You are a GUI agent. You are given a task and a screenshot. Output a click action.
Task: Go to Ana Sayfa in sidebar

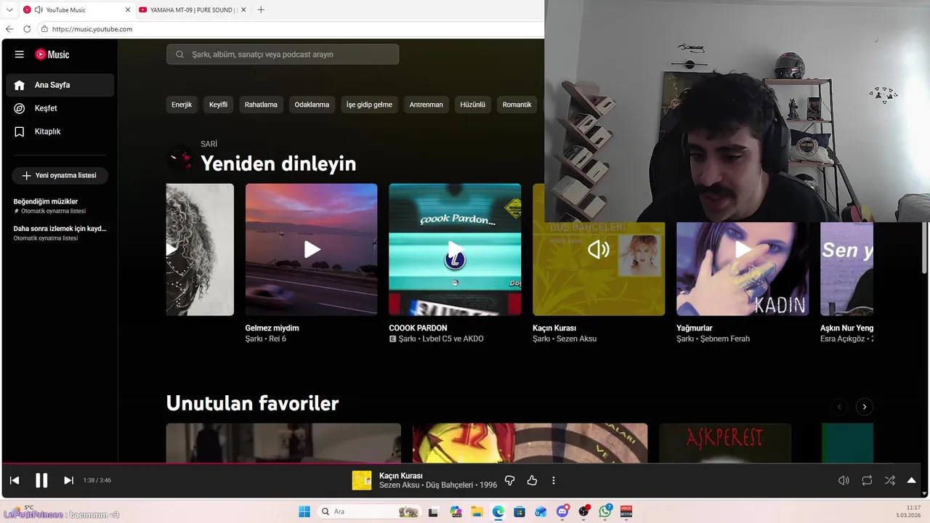[x=60, y=85]
